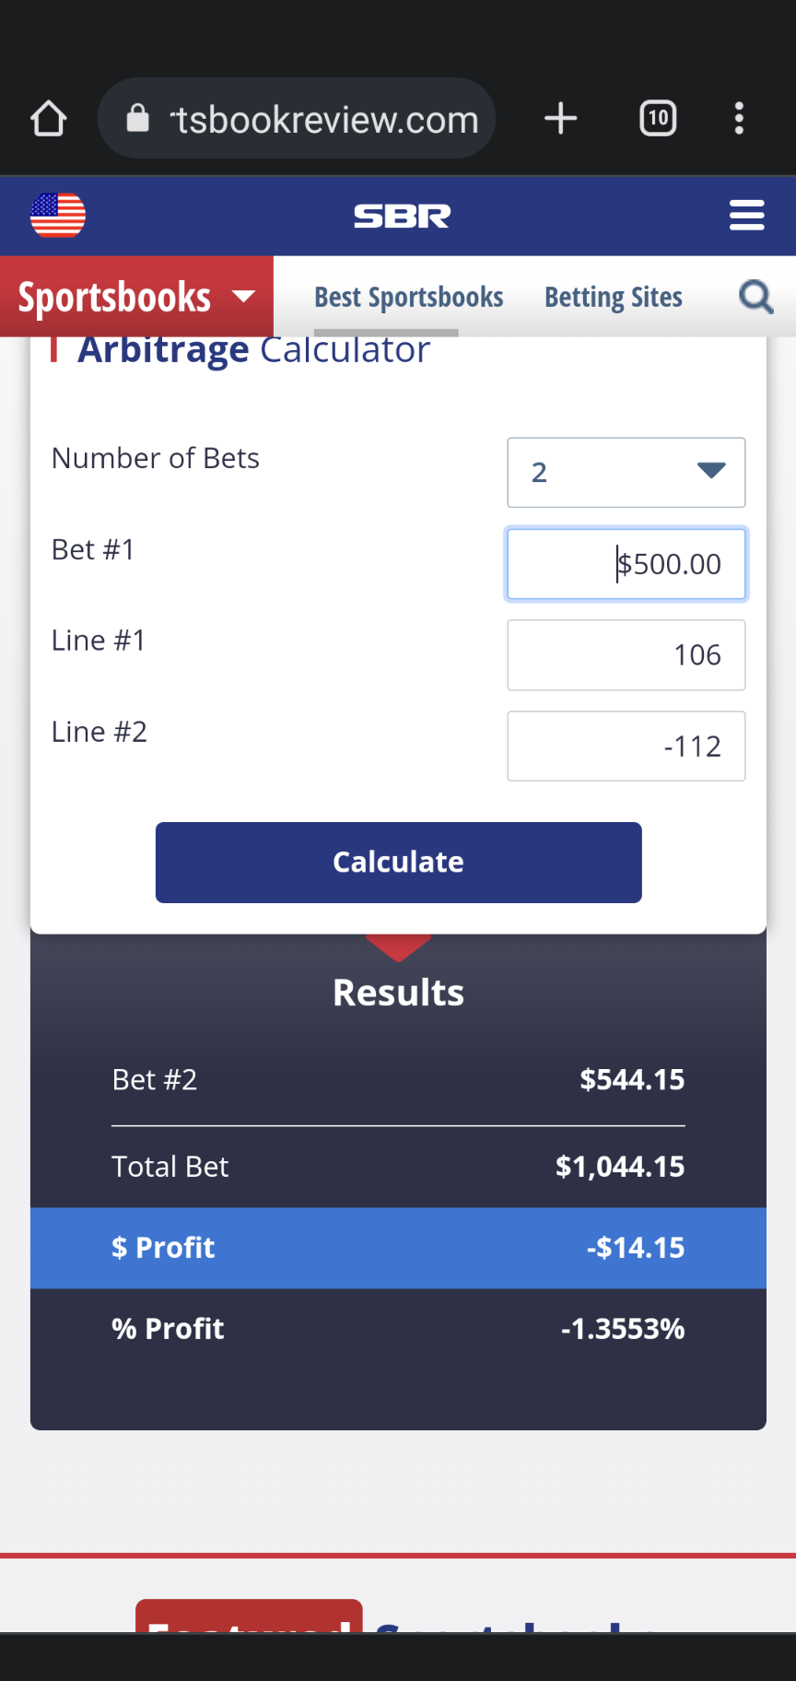Screen dimensions: 796x1681
Task: Open the browser three-dot overflow menu
Action: point(739,119)
